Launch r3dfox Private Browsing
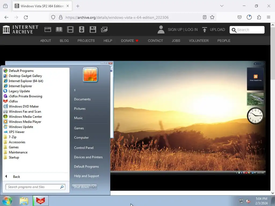This screenshot has height=206, width=275. click(36, 96)
